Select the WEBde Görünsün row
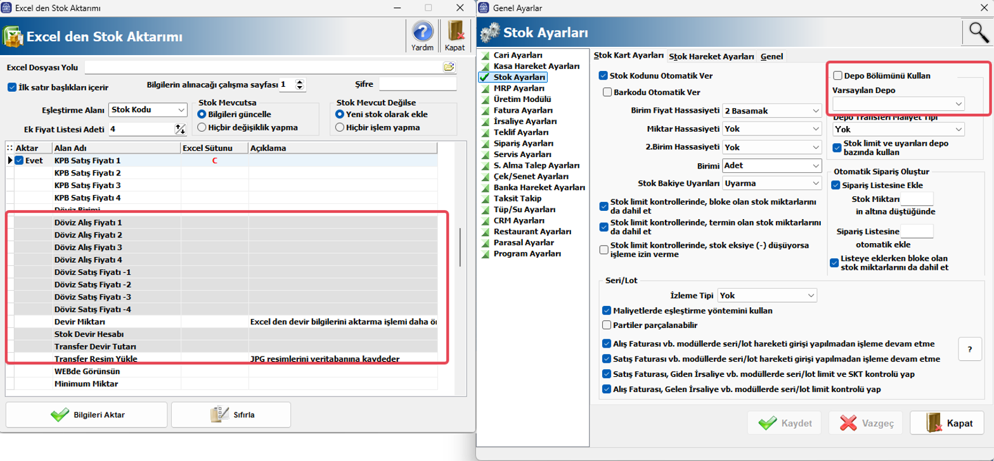Viewport: 994px width, 461px height. [221, 372]
